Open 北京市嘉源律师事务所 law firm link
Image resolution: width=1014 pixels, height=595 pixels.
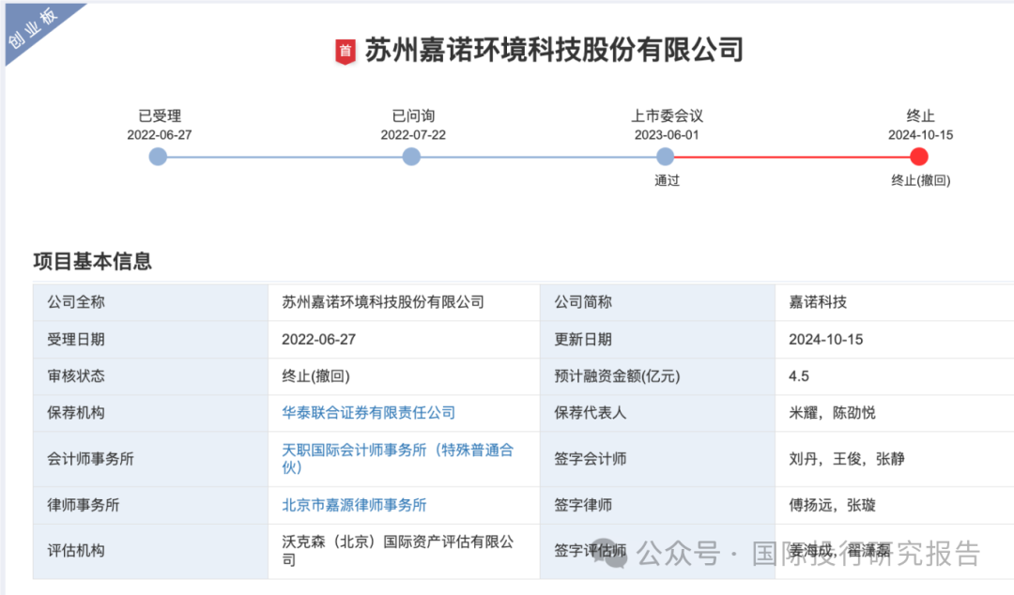click(x=354, y=505)
